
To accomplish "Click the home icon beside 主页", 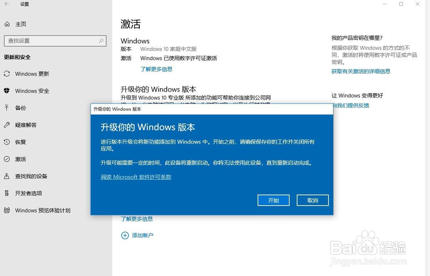I will click(7, 24).
